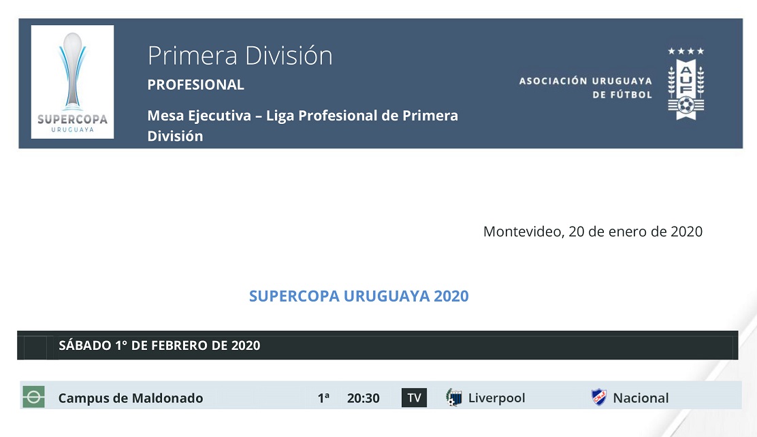Image resolution: width=757 pixels, height=437 pixels.
Task: Click the TV broadcast badge
Action: [x=414, y=398]
